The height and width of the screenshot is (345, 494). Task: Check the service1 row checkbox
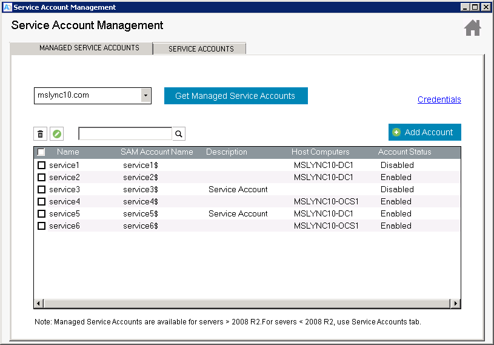41,165
